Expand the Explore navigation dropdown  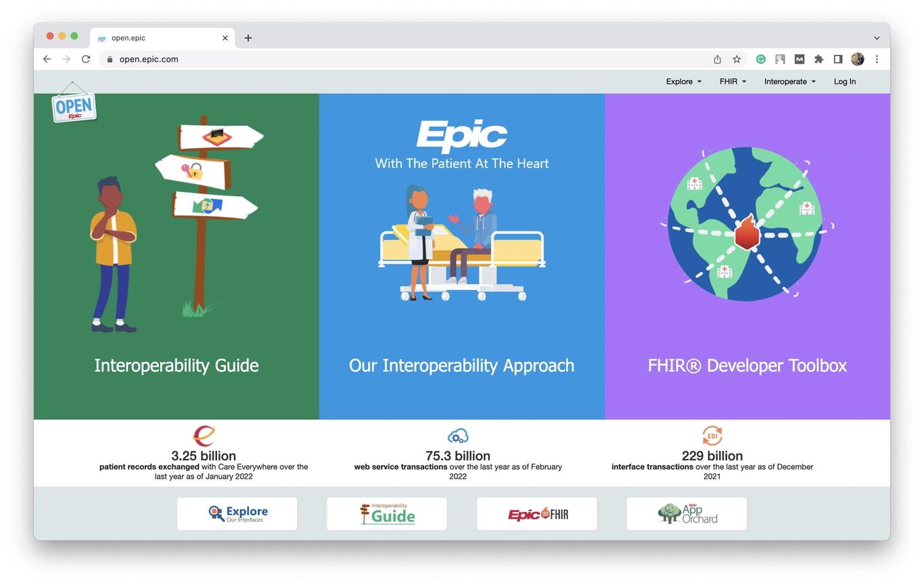click(x=683, y=81)
